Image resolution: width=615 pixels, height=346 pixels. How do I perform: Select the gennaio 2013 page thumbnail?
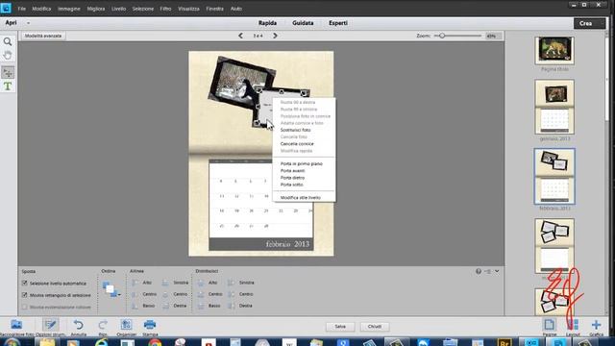(554, 107)
